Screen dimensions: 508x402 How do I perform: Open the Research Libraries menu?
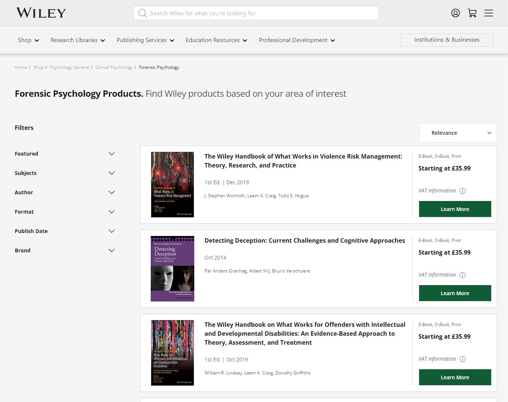[78, 40]
